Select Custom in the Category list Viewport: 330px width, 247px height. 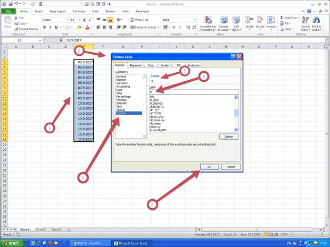tap(122, 113)
